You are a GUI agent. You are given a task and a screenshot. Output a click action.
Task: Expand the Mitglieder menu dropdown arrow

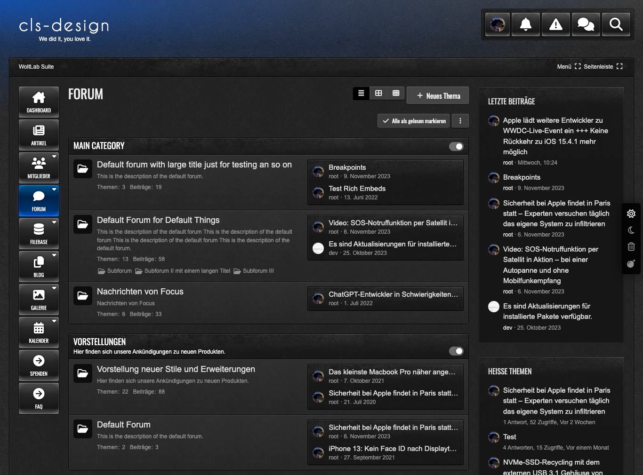pyautogui.click(x=54, y=156)
